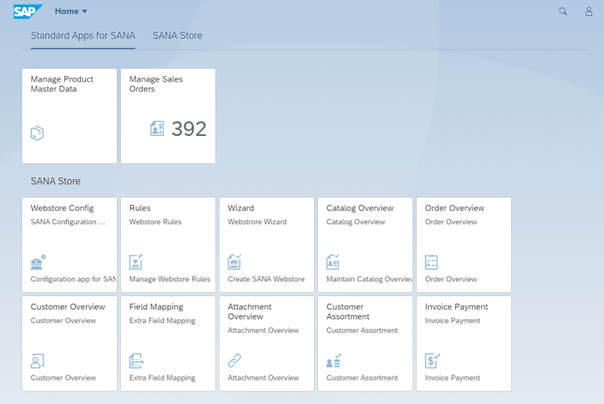Click the Wizard tile webstore icon
Screen dimensions: 604x404
click(234, 262)
